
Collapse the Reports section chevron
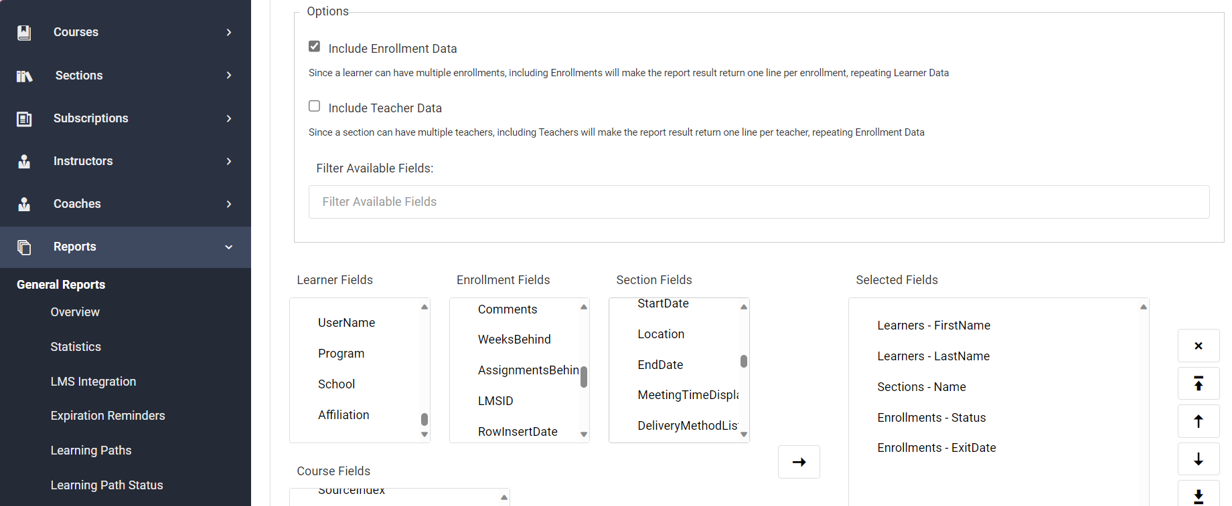click(229, 247)
